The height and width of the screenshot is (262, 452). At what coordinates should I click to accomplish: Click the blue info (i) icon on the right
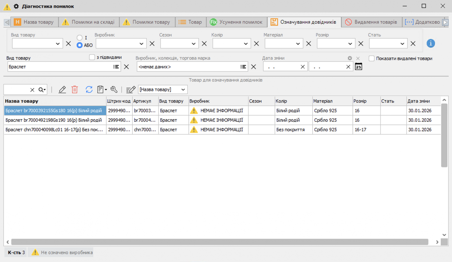tap(431, 43)
